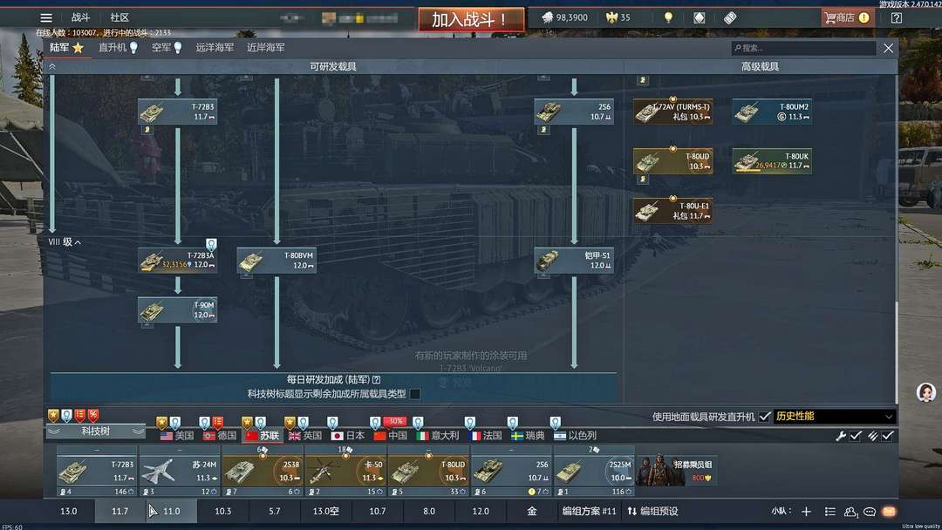Toggle the auto-refill ammo checkbox
The image size is (942, 530).
(x=888, y=437)
